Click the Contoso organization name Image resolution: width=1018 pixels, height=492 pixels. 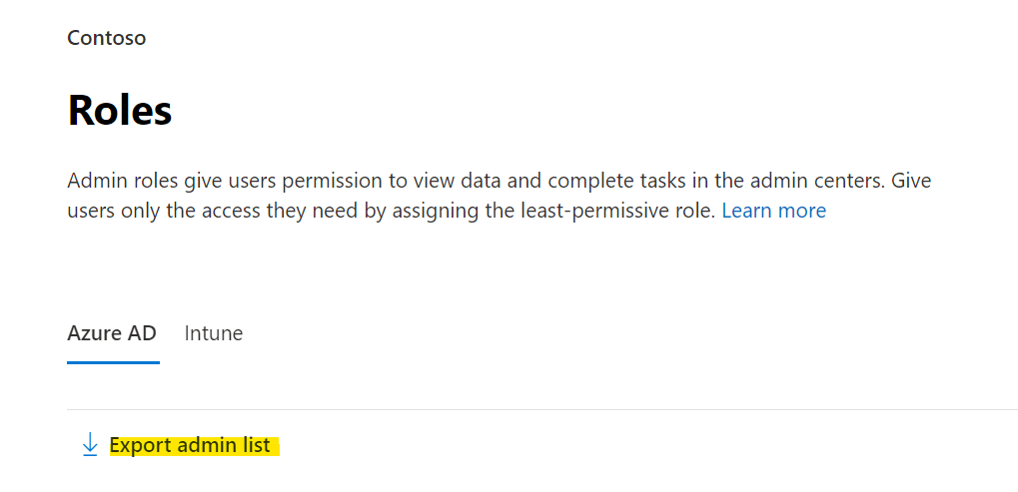click(106, 38)
